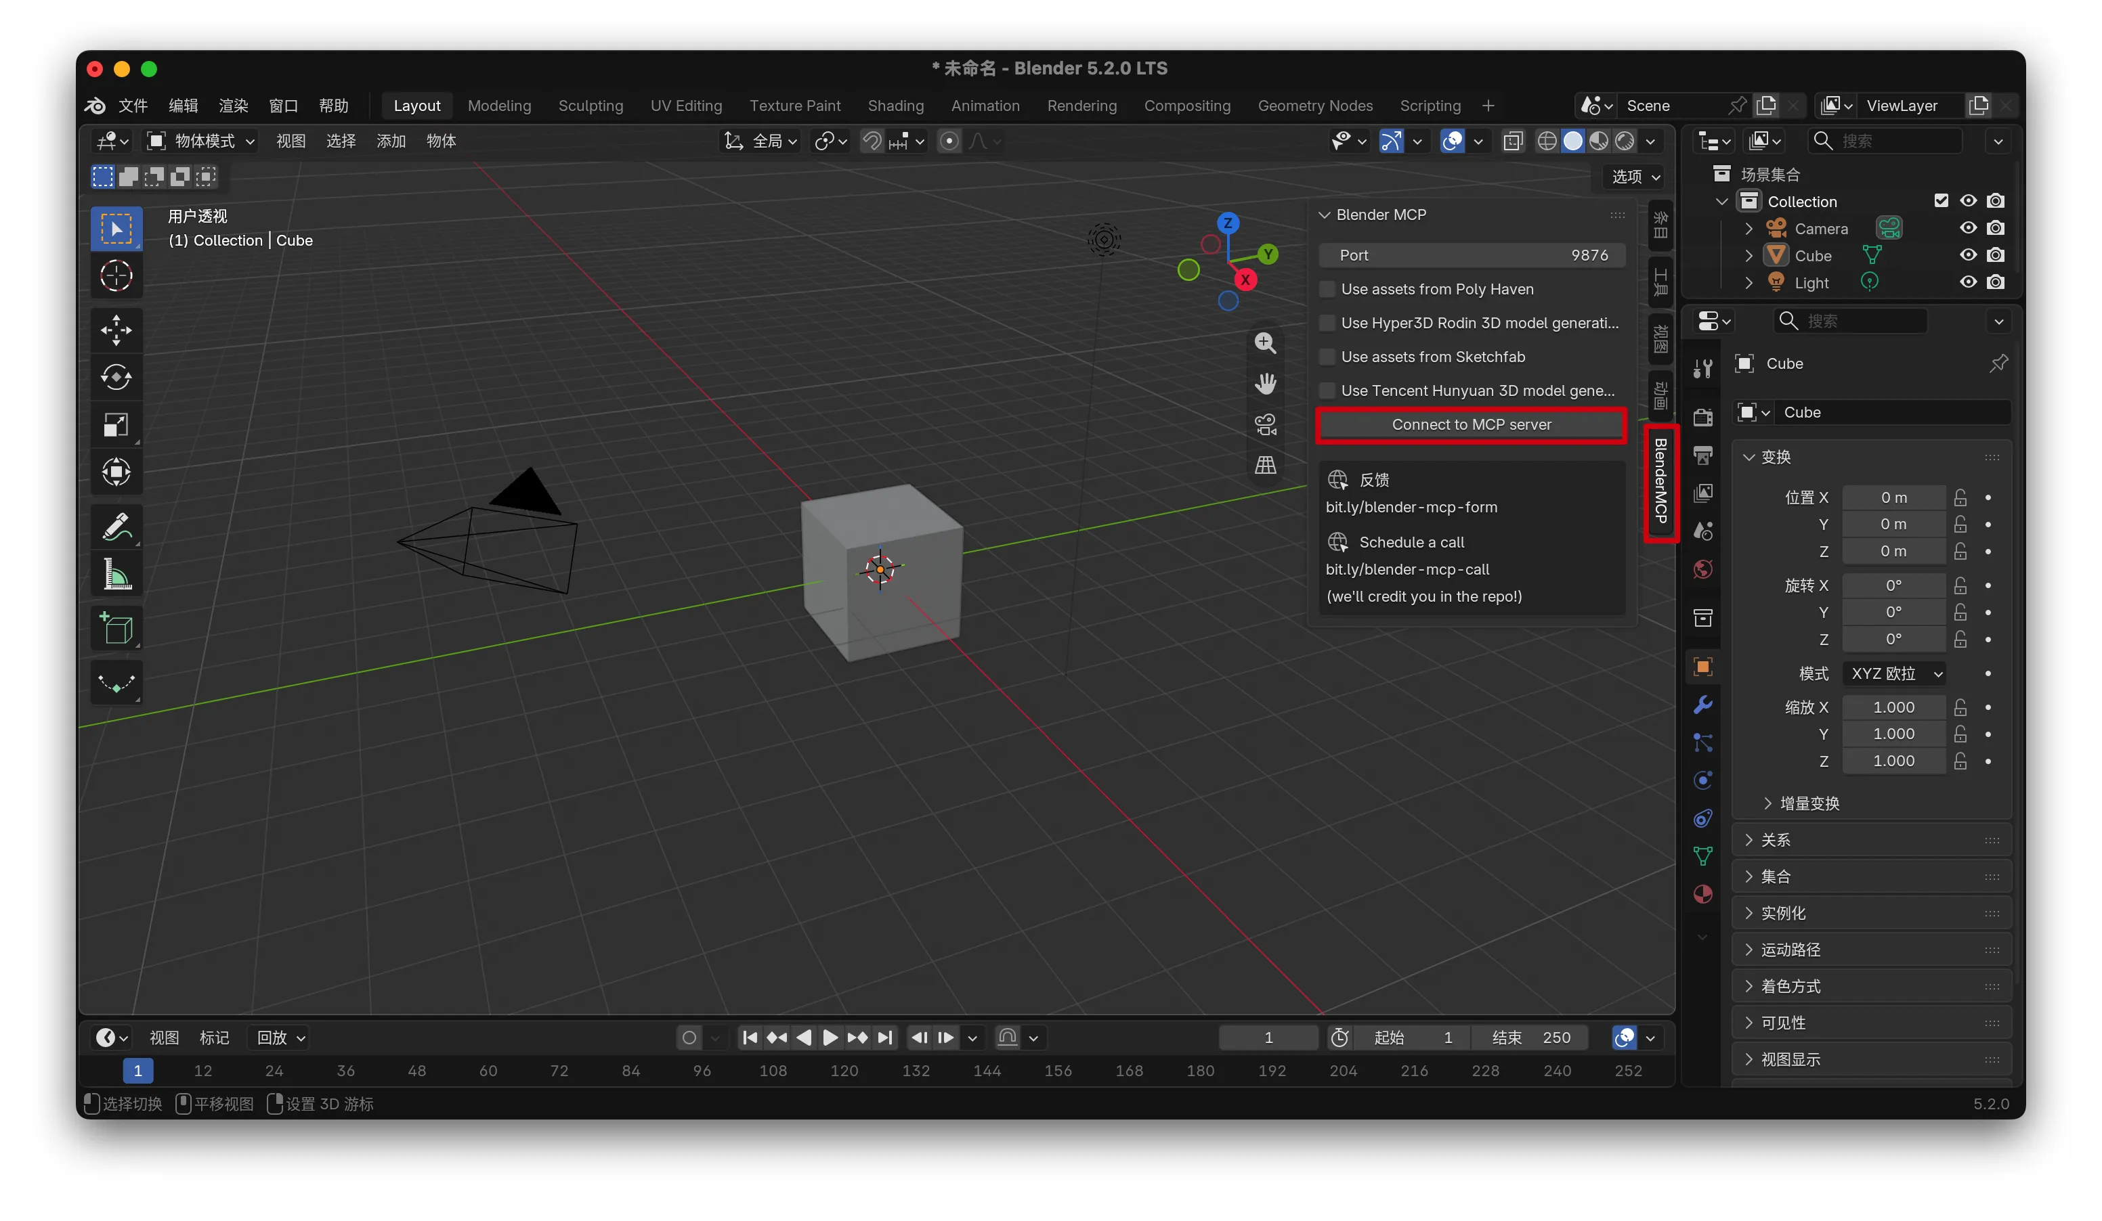The width and height of the screenshot is (2102, 1221).
Task: Enable Use assets from Sketchfab
Action: pos(1327,357)
